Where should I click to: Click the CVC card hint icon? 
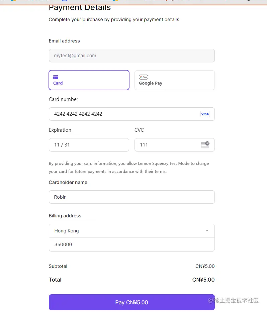pyautogui.click(x=205, y=144)
